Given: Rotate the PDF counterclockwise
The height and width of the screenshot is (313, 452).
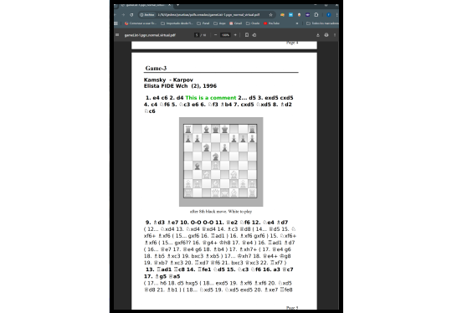Looking at the screenshot, I should [x=254, y=35].
